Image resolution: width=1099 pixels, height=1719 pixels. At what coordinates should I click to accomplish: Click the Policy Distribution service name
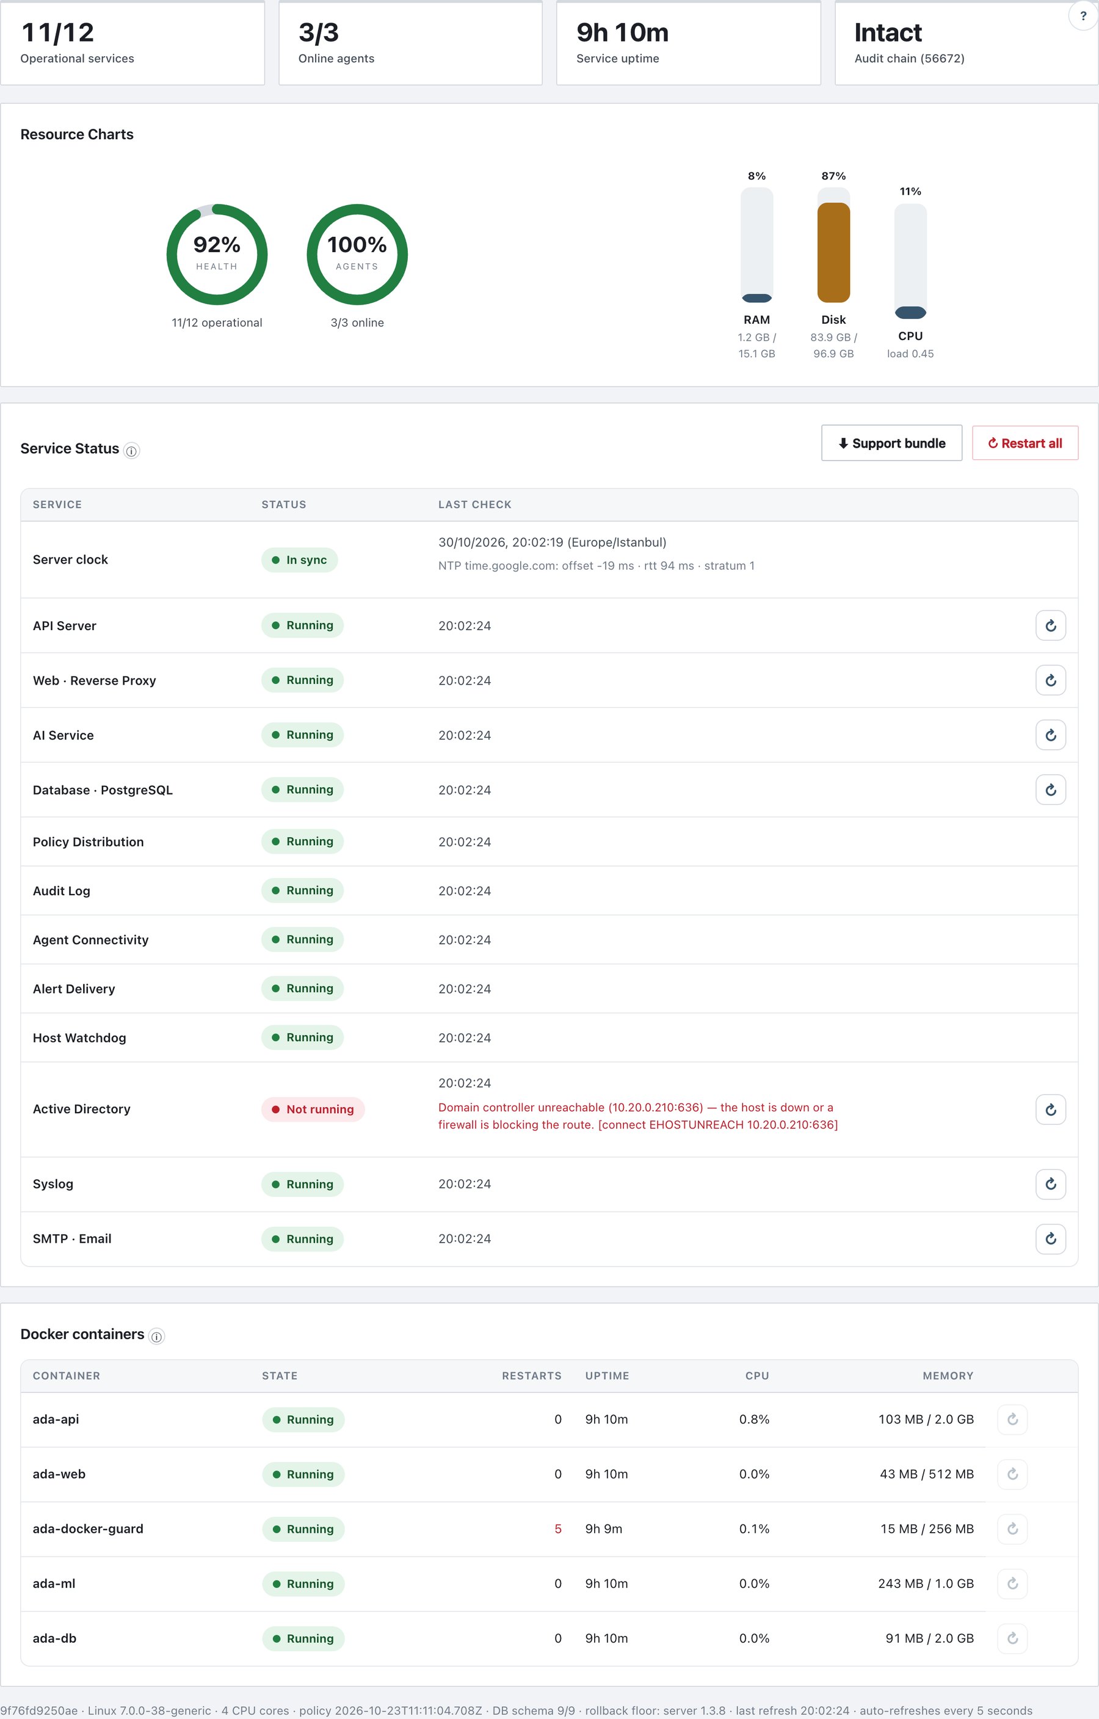click(x=89, y=841)
